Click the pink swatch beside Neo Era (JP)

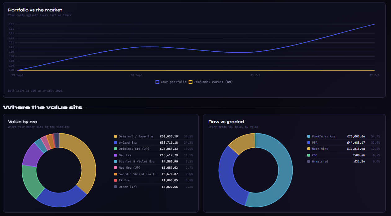point(116,168)
